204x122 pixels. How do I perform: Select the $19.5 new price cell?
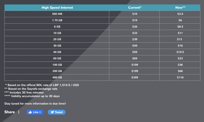pyautogui.click(x=180, y=52)
